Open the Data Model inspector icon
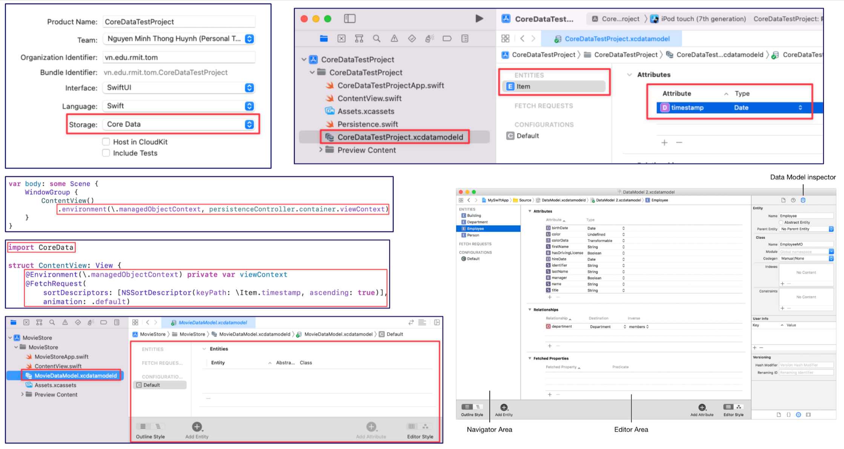Image resolution: width=844 pixels, height=449 pixels. click(x=803, y=200)
